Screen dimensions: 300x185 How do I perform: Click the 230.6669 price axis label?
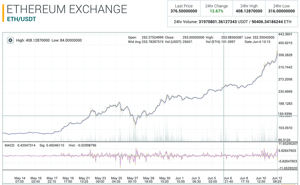click(285, 91)
